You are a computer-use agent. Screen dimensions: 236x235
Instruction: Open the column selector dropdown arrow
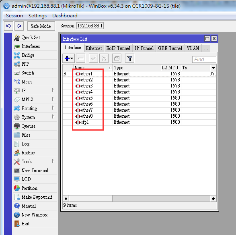(213, 68)
